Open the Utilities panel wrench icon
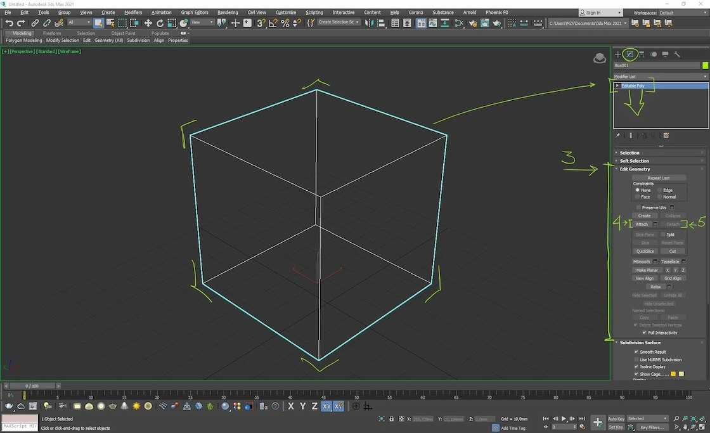 tap(676, 55)
